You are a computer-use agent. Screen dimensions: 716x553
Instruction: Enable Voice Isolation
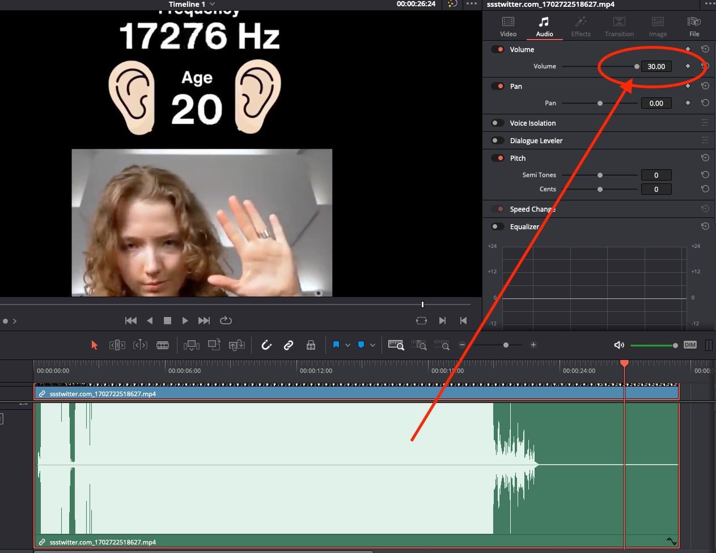[498, 123]
